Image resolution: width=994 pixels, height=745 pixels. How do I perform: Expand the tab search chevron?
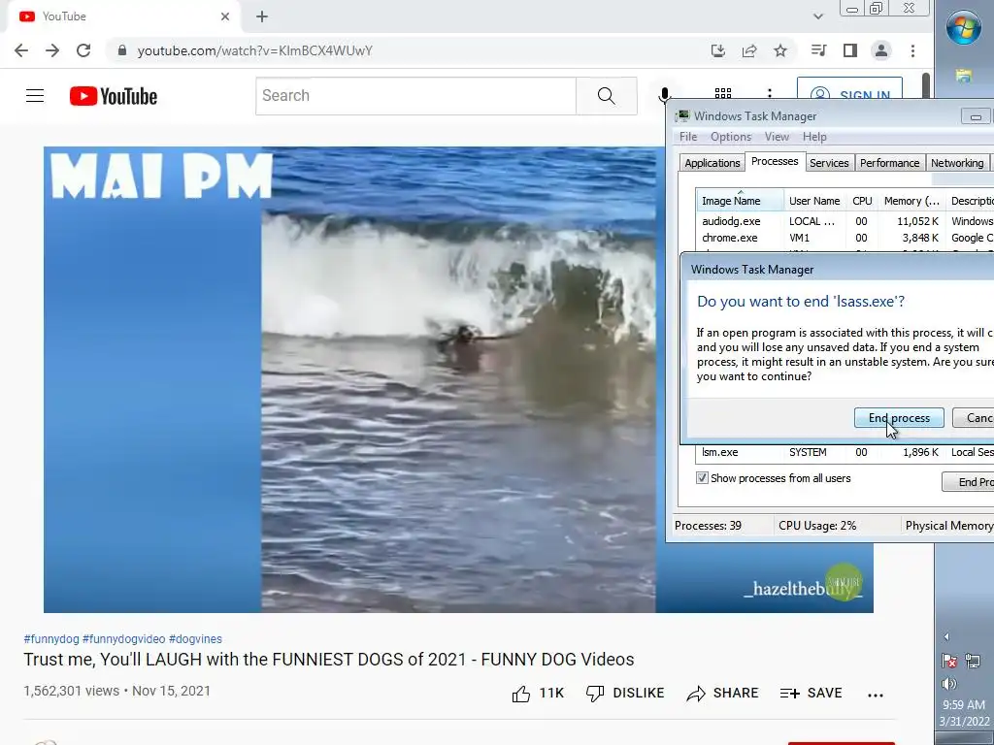click(x=818, y=16)
